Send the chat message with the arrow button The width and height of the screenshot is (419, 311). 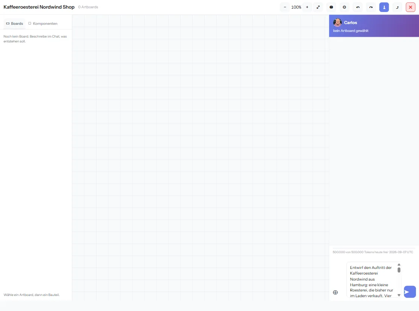click(x=410, y=292)
